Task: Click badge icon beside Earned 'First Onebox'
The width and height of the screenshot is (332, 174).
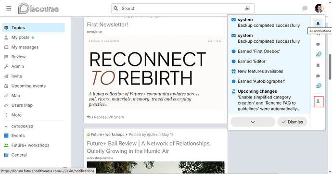Action: (233, 51)
